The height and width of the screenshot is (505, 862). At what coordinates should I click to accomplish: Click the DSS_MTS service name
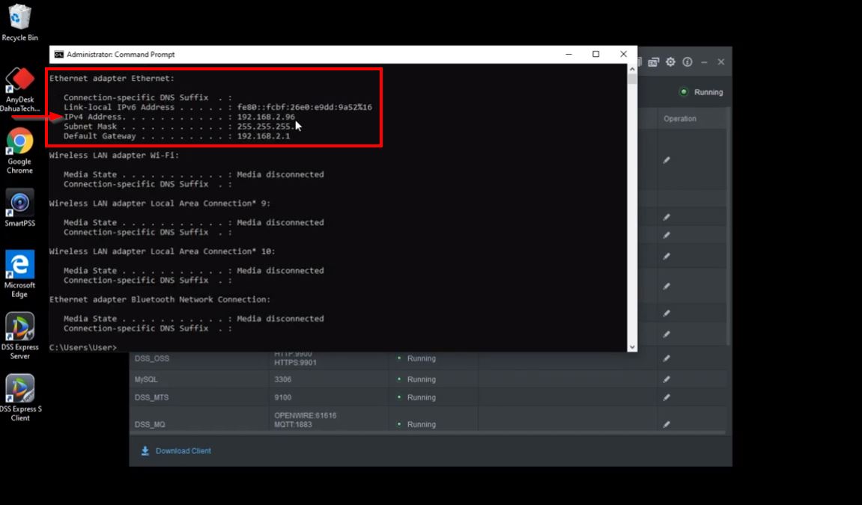click(152, 397)
